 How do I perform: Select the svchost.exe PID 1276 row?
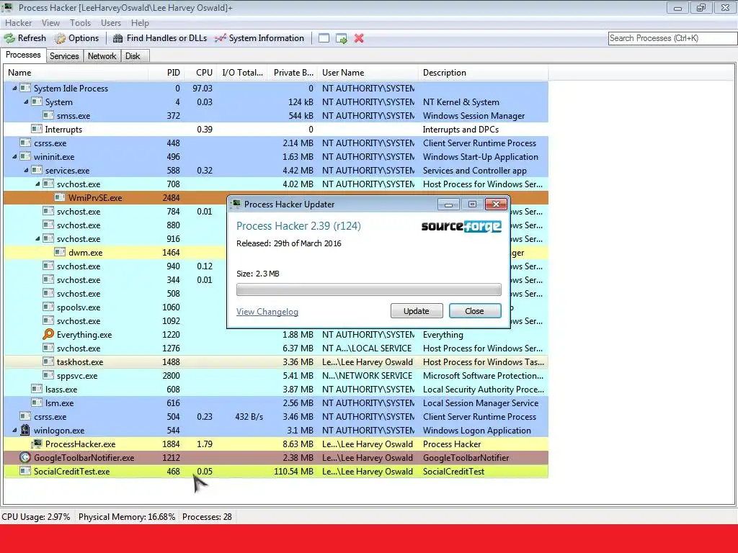(x=276, y=348)
